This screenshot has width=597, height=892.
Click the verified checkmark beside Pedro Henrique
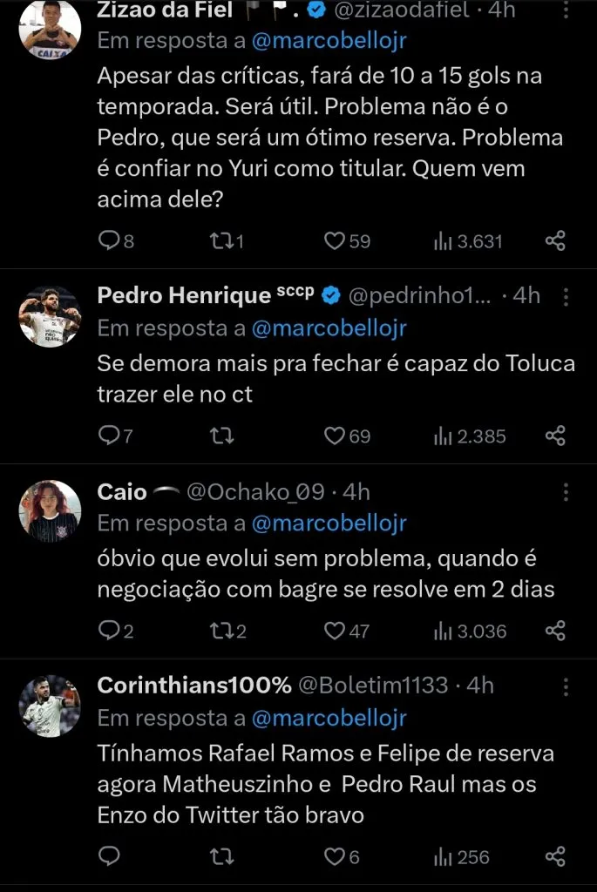tap(329, 295)
